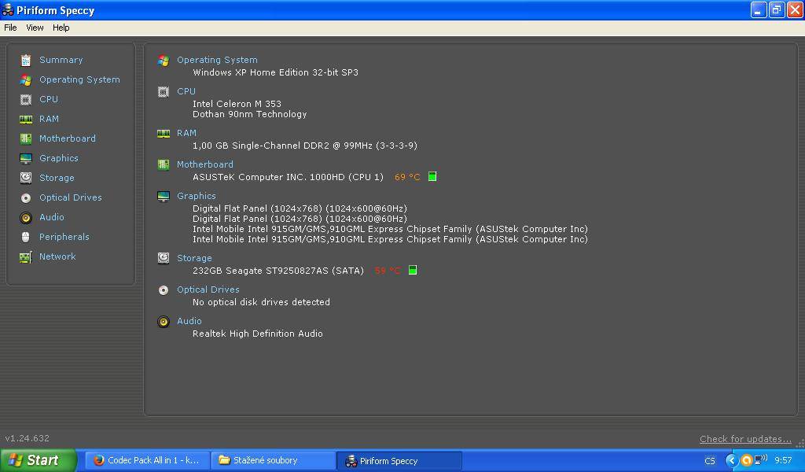Click the Motherboard icon in summary panel
The image size is (805, 472).
164,165
